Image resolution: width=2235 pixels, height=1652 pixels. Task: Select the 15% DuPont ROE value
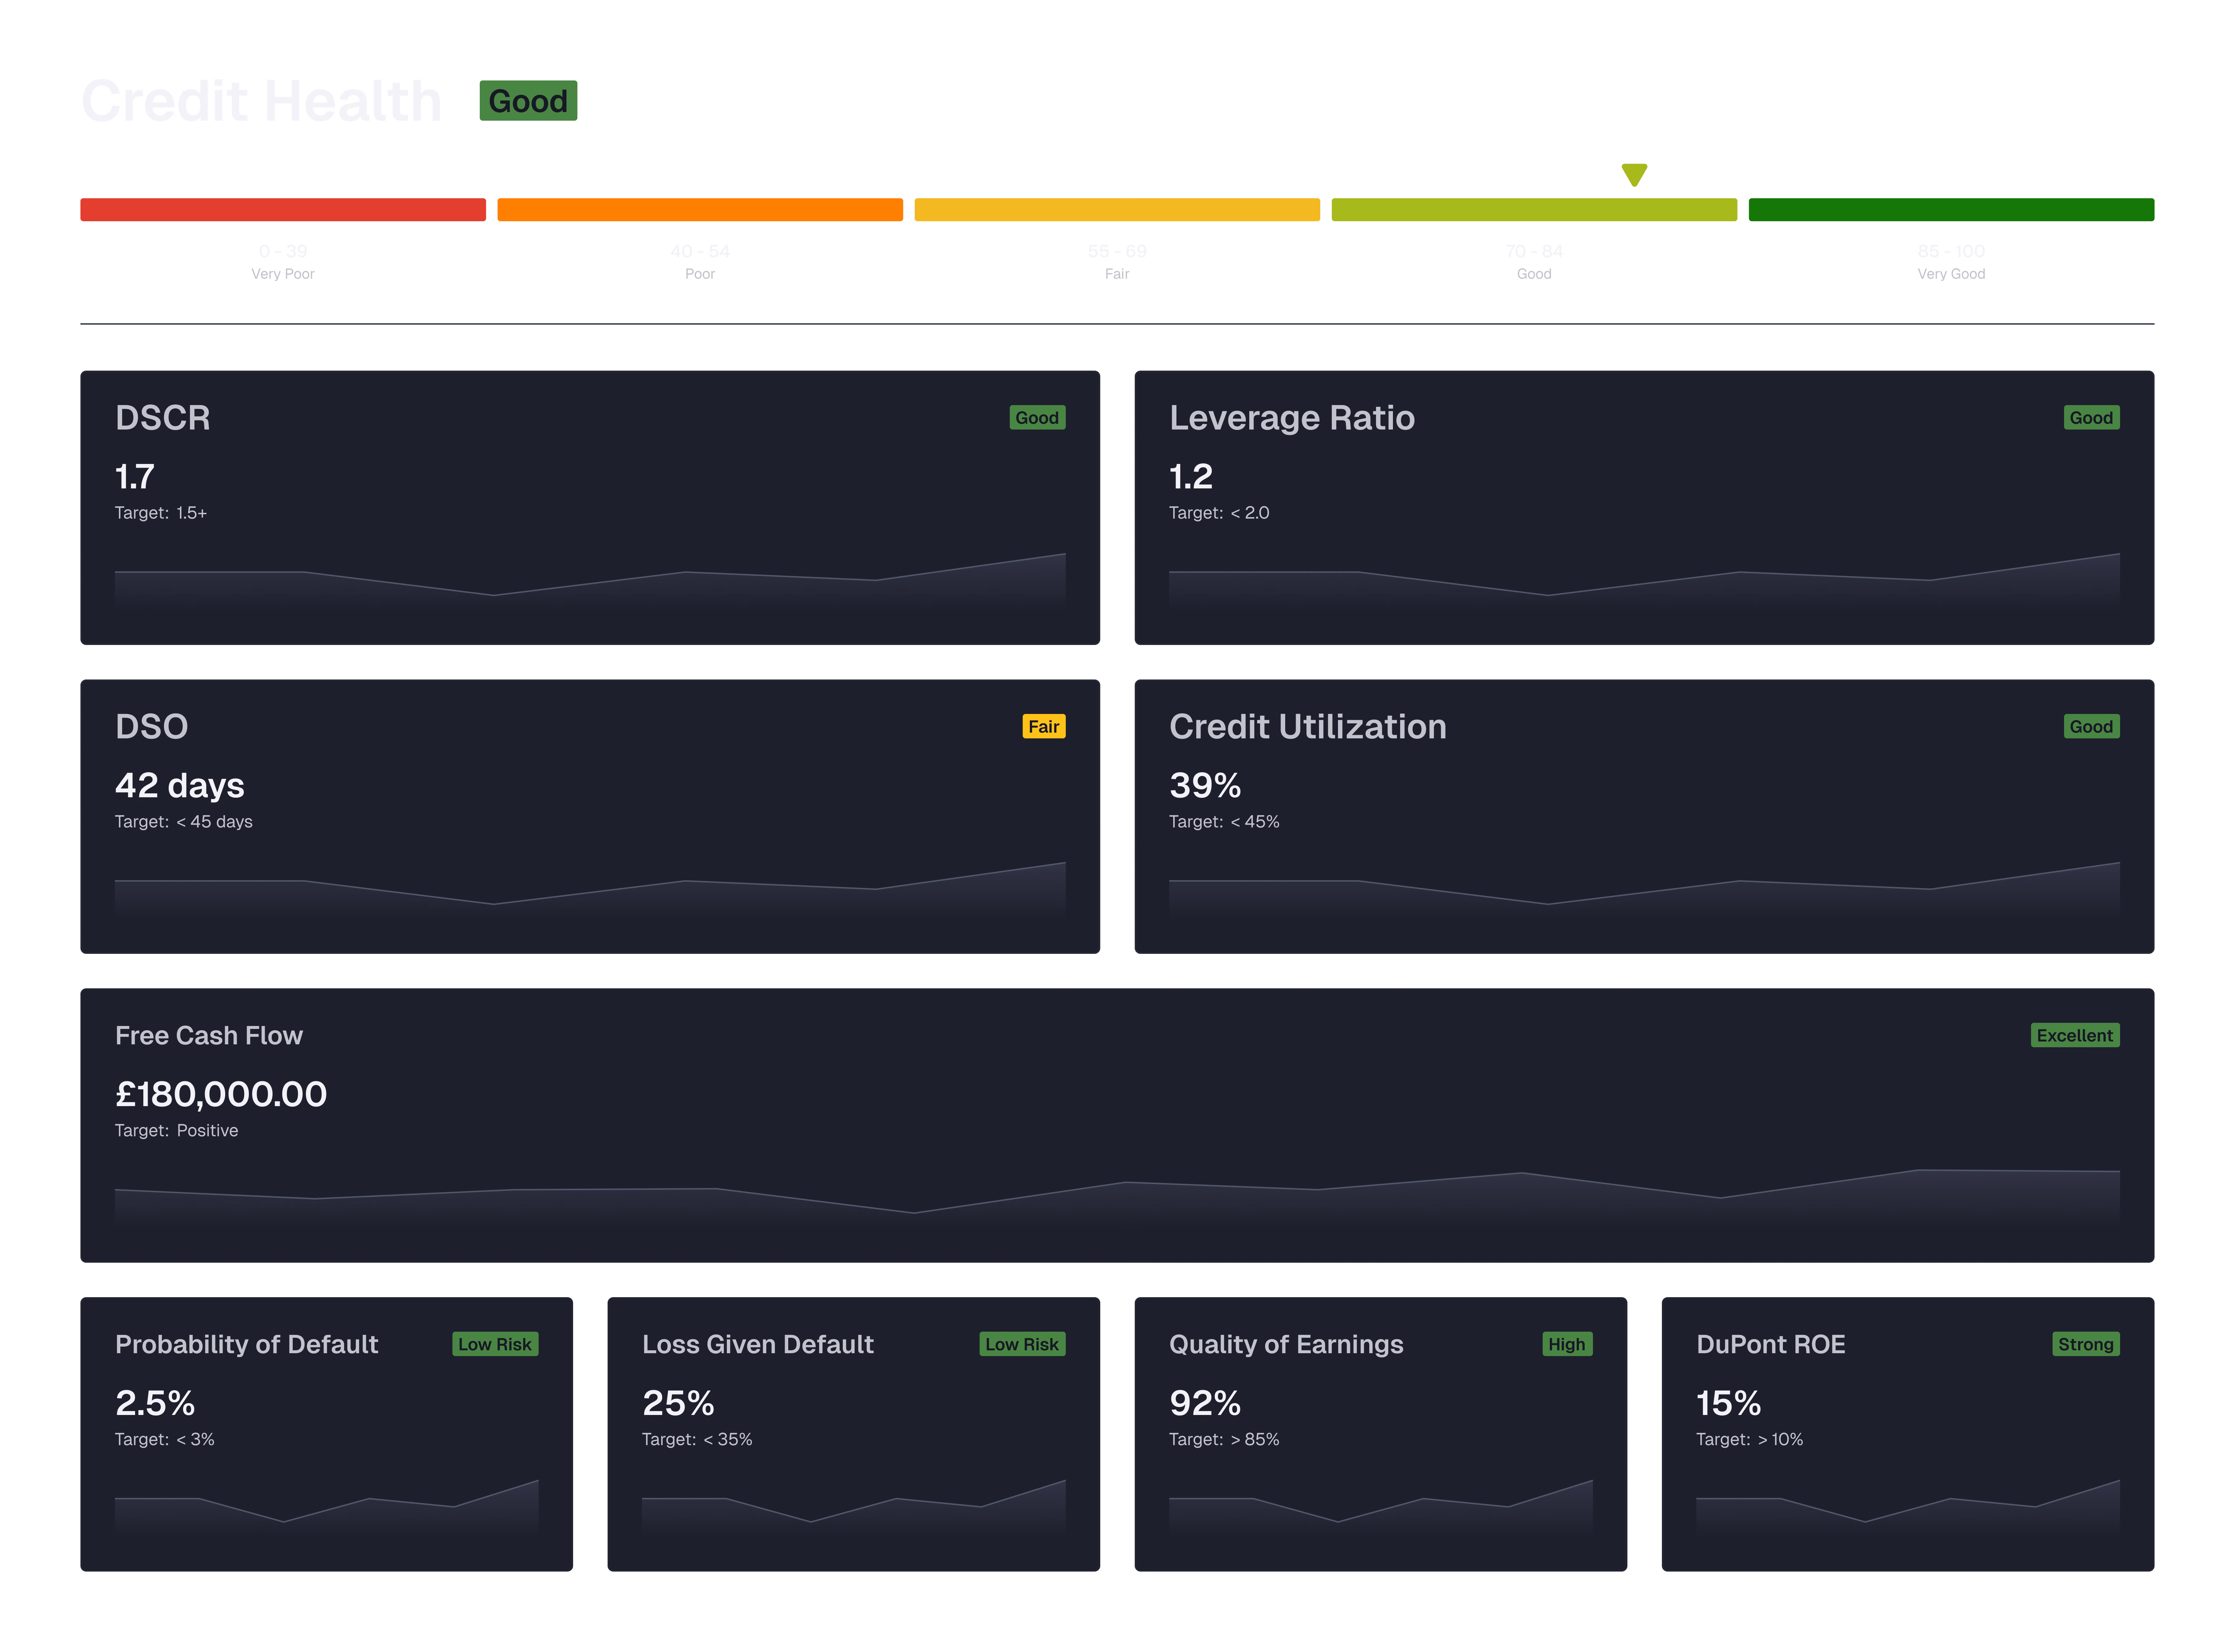(1729, 1404)
